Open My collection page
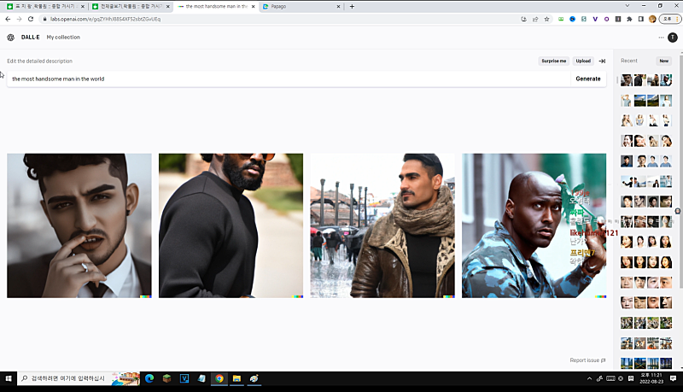683x392 pixels. pos(63,38)
